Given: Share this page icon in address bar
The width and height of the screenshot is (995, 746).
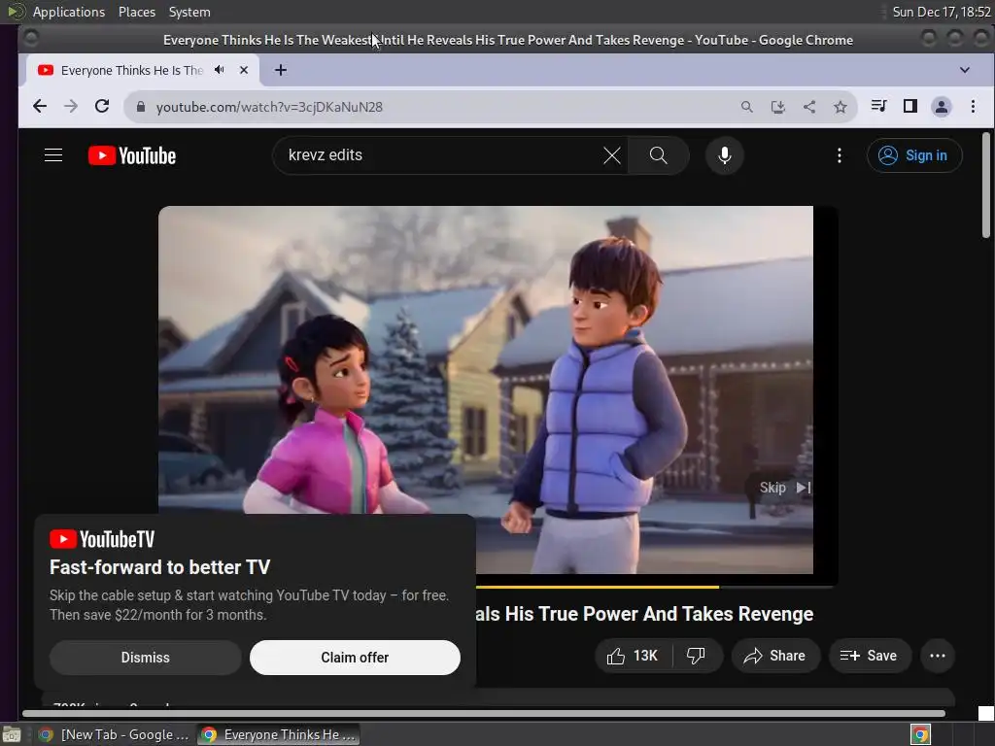Looking at the screenshot, I should coord(809,107).
